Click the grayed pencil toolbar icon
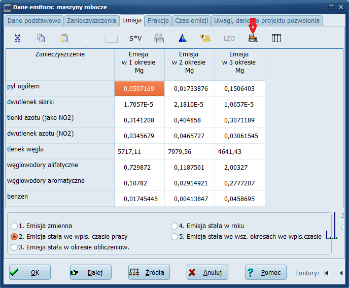The height and width of the screenshot is (288, 349). [87, 40]
